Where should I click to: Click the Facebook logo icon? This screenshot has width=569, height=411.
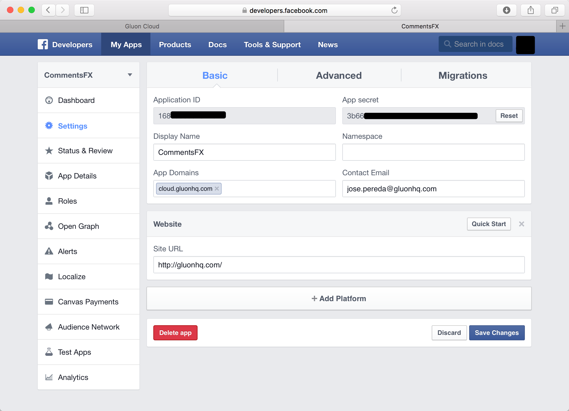click(43, 44)
